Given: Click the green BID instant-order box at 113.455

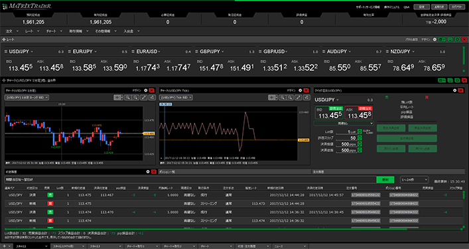Looking at the screenshot, I should click(x=329, y=113).
